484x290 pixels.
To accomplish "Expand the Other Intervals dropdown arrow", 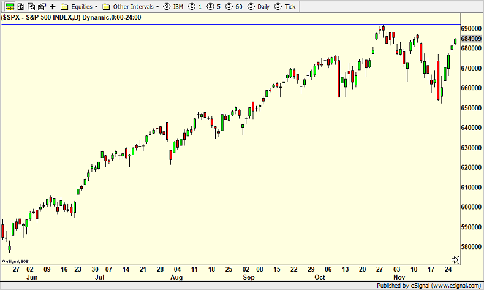I will click(157, 7).
